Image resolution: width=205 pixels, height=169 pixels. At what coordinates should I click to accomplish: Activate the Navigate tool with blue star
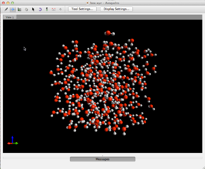pyautogui.click(x=13, y=9)
